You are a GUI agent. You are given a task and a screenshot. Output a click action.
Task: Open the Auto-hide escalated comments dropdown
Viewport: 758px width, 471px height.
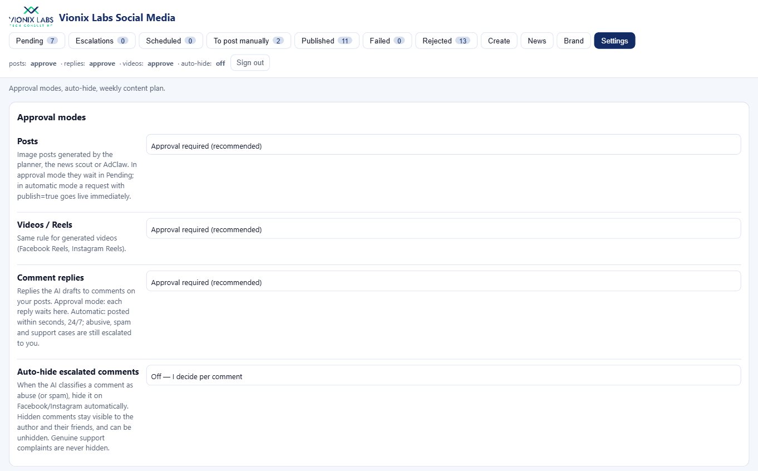pos(444,375)
